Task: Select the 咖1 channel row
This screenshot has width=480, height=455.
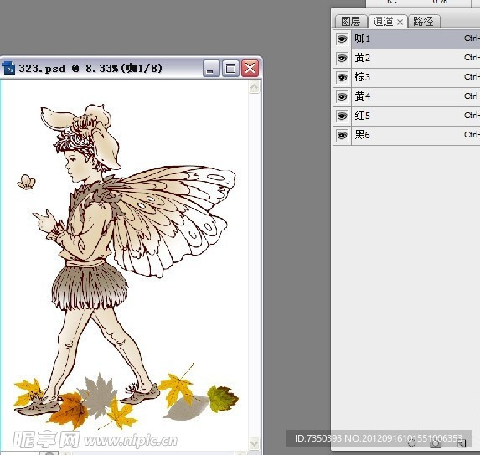Action: (x=415, y=39)
